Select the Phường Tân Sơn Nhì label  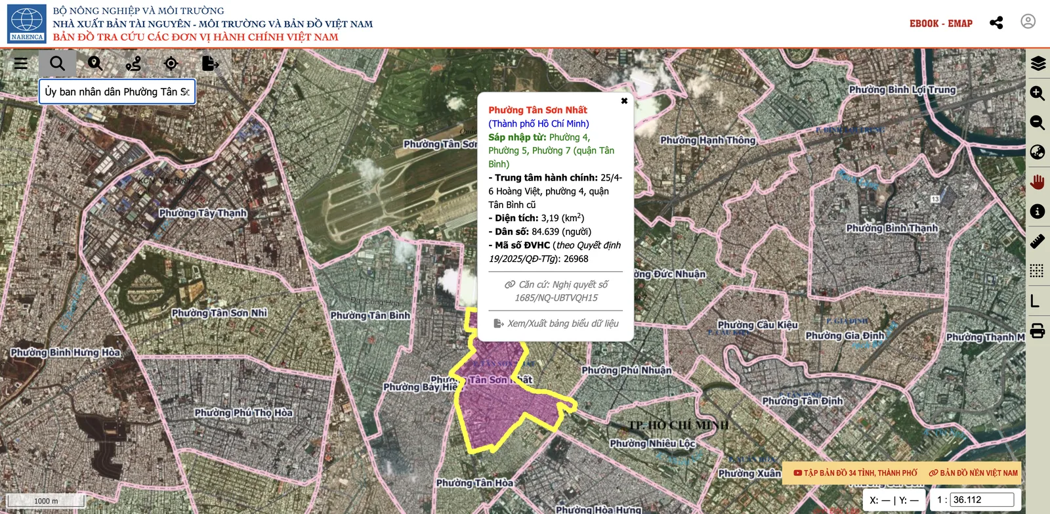coord(219,313)
